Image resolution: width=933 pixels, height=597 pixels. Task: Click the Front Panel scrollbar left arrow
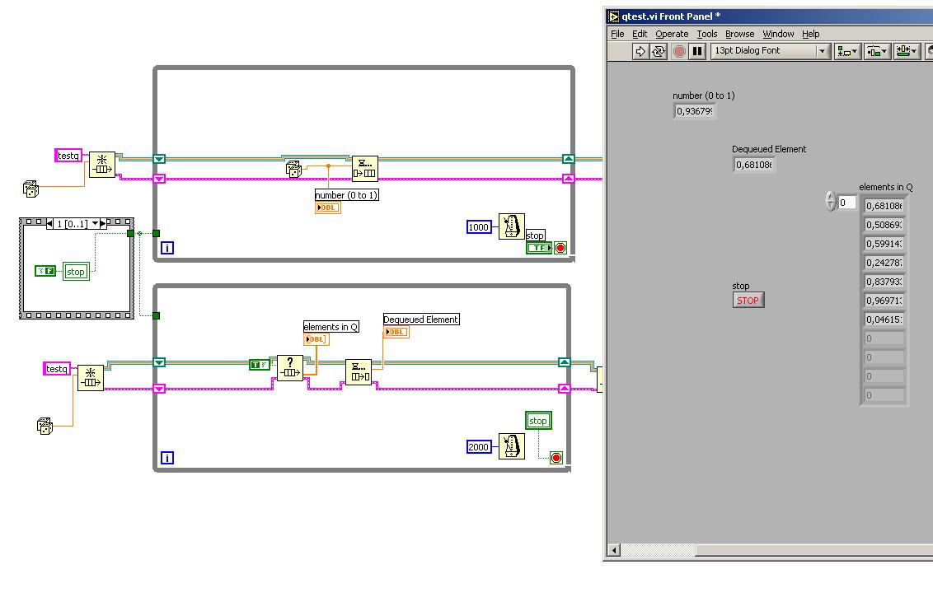coord(613,550)
